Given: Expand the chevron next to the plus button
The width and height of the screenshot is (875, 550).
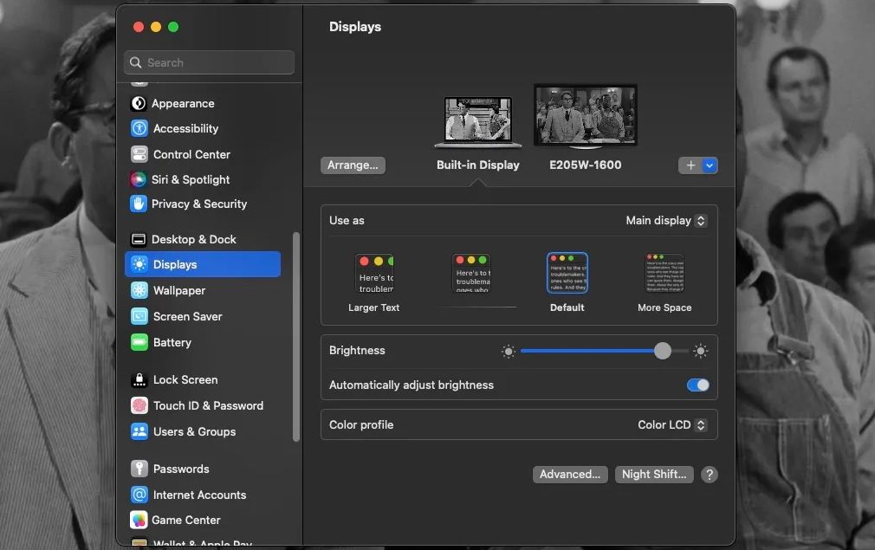Looking at the screenshot, I should click(x=710, y=165).
